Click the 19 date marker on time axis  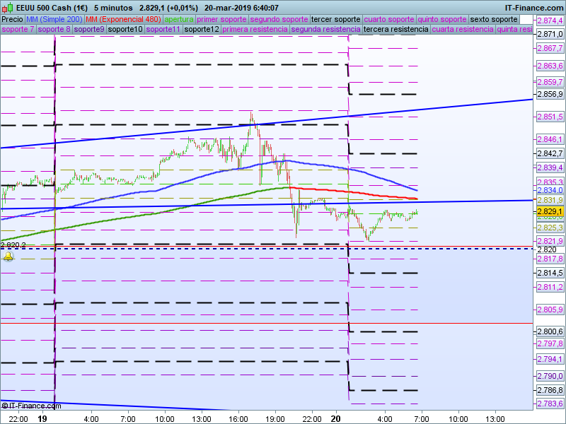pyautogui.click(x=42, y=418)
